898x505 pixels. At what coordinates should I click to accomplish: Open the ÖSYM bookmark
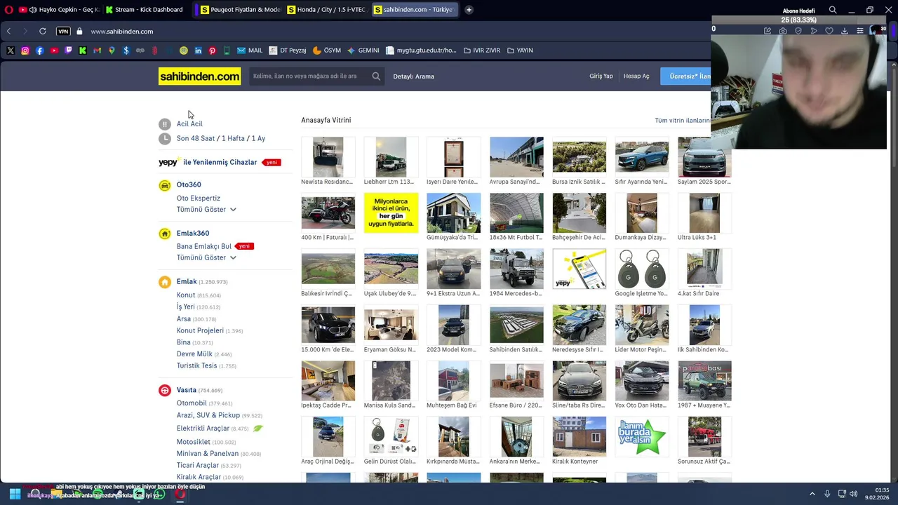click(x=327, y=50)
